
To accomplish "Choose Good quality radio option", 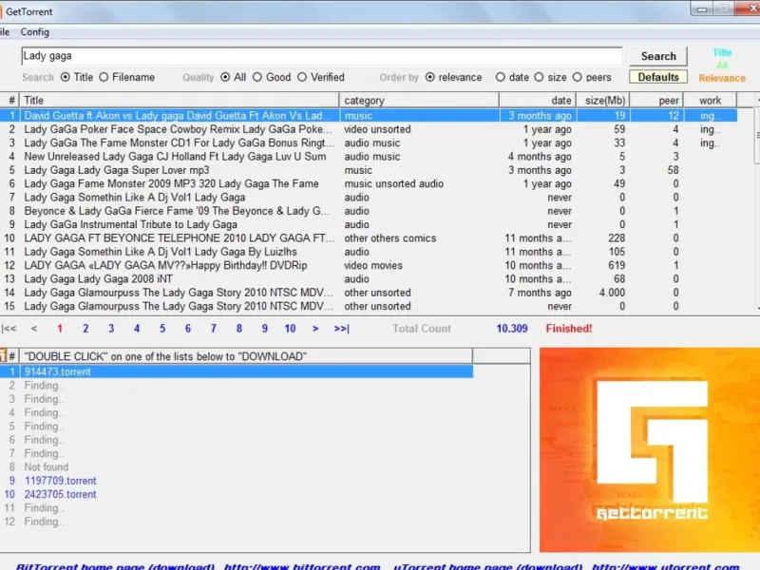I will [x=257, y=77].
